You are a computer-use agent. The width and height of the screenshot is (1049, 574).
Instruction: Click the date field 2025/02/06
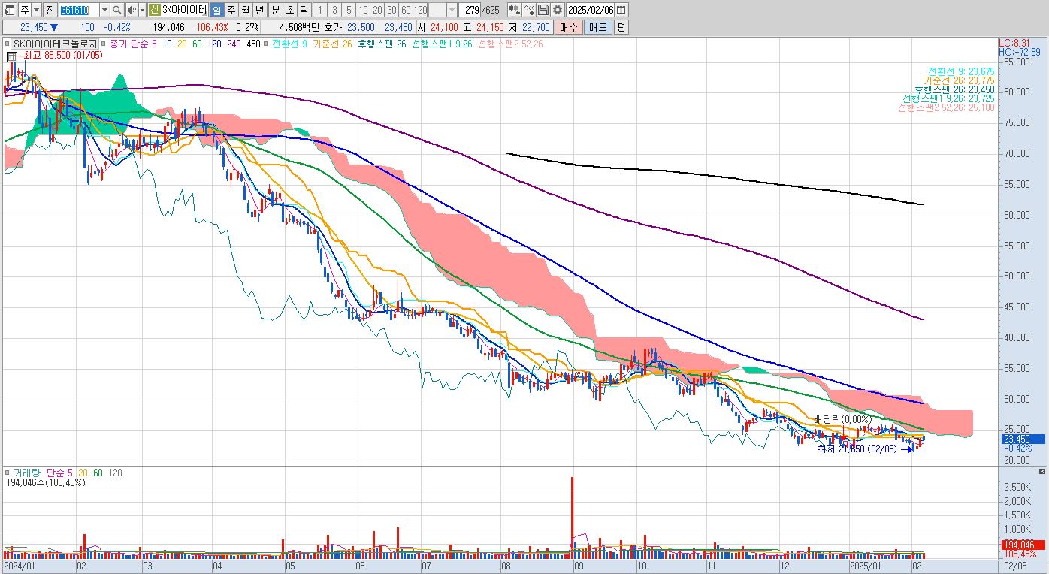(591, 10)
